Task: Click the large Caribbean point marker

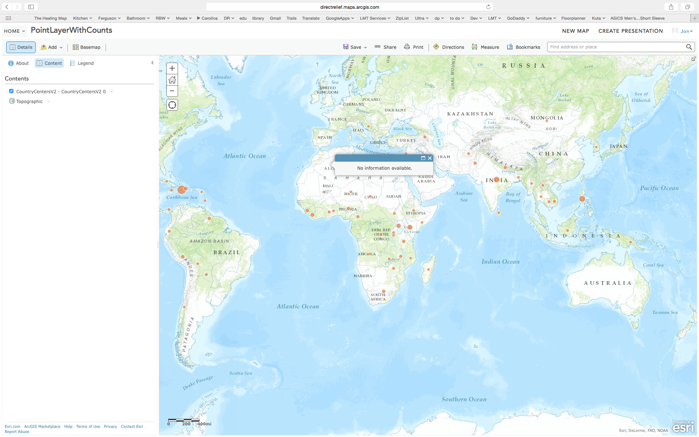Action: 181,190
